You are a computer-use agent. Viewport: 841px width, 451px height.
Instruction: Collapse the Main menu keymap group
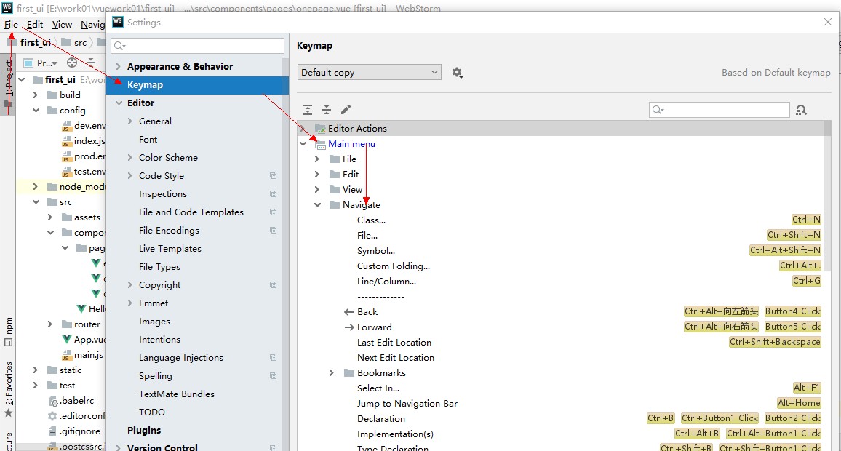[x=303, y=144]
